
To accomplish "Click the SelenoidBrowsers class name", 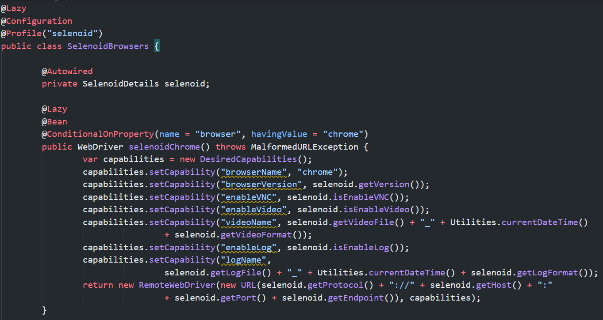I will click(x=108, y=46).
